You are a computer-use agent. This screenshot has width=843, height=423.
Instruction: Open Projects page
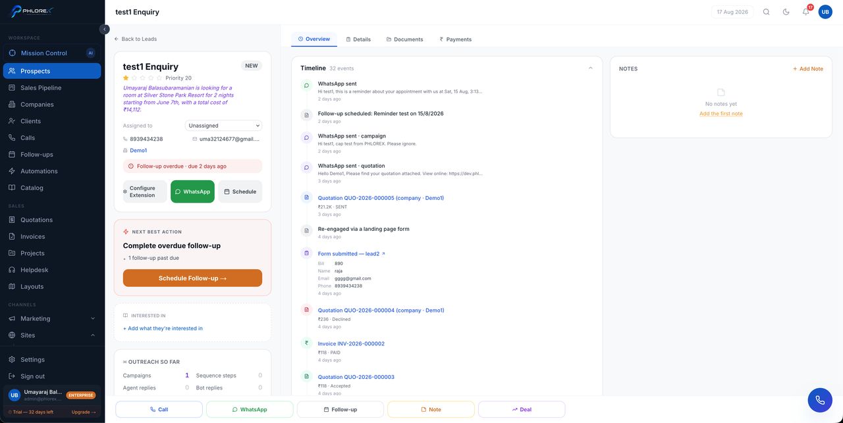point(52,253)
